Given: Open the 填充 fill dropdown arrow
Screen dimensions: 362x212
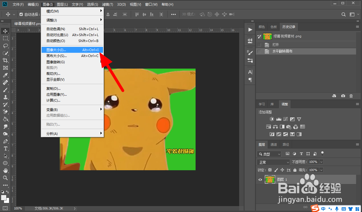Looking at the screenshot, I should 321,170.
